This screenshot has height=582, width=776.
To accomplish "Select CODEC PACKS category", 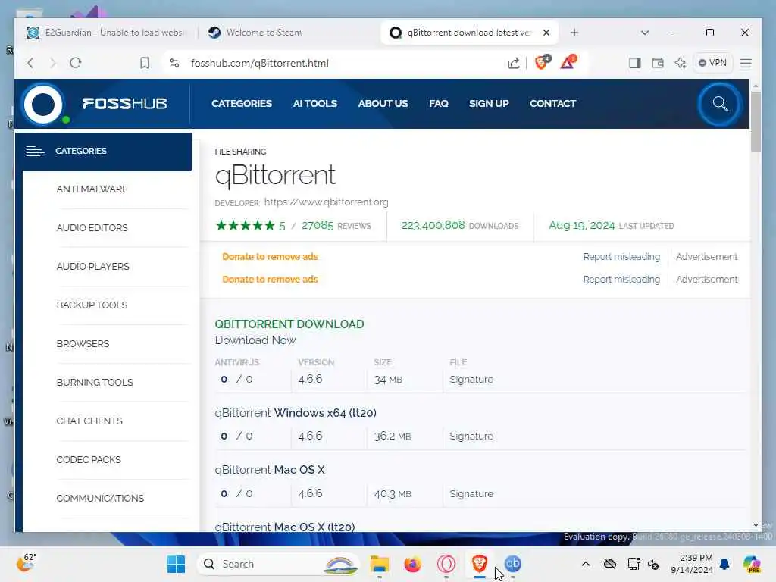I will coord(89,459).
